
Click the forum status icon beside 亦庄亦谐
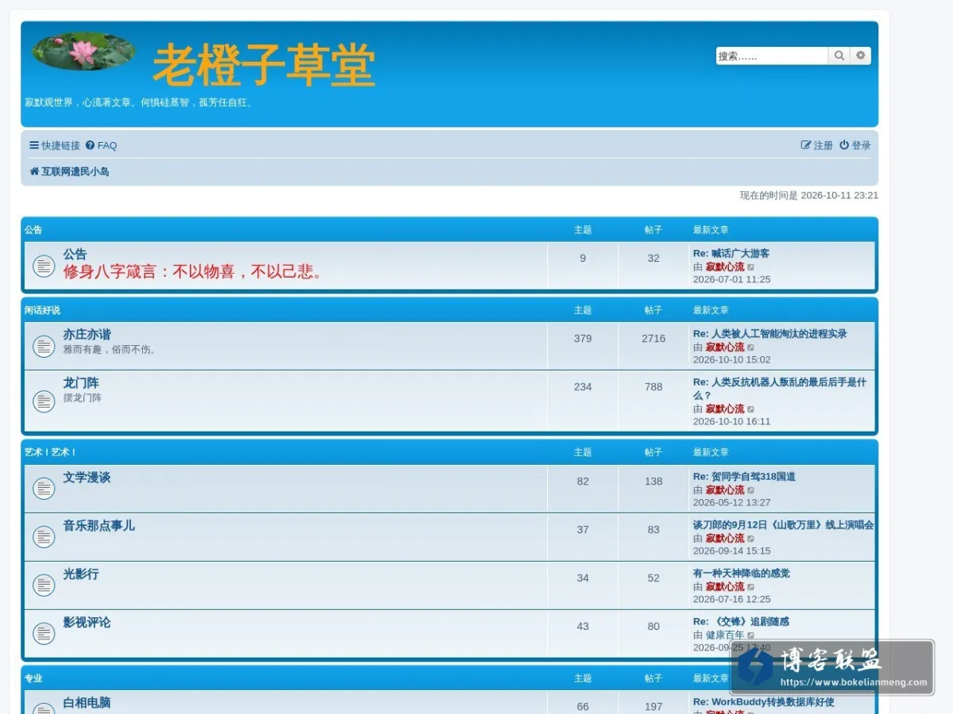(44, 346)
